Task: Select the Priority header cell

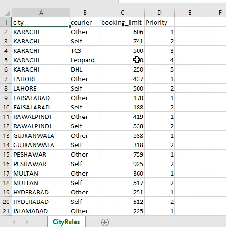Action: pos(159,22)
